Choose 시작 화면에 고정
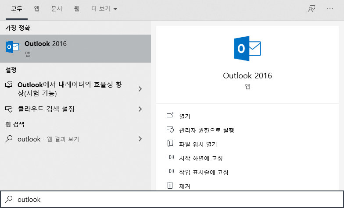This screenshot has height=208, width=344. pyautogui.click(x=201, y=159)
